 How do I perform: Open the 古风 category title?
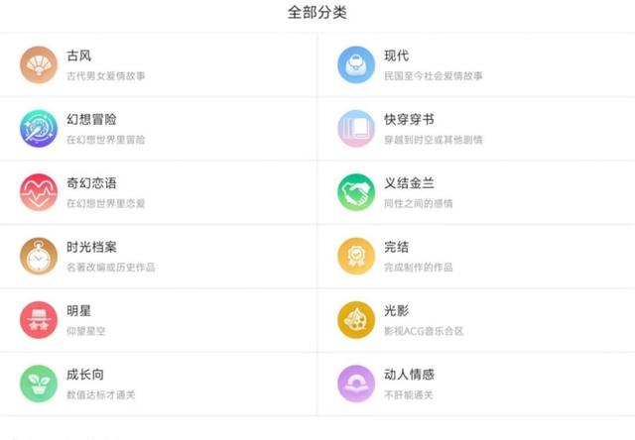point(79,55)
